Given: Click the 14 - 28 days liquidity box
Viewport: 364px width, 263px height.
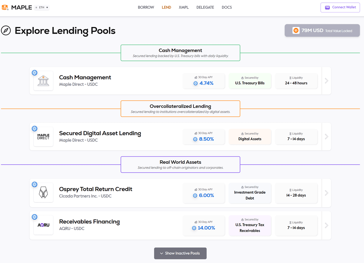Looking at the screenshot, I should pos(296,193).
